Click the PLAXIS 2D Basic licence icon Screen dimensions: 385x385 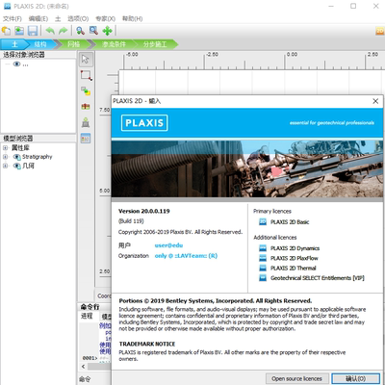click(263, 221)
